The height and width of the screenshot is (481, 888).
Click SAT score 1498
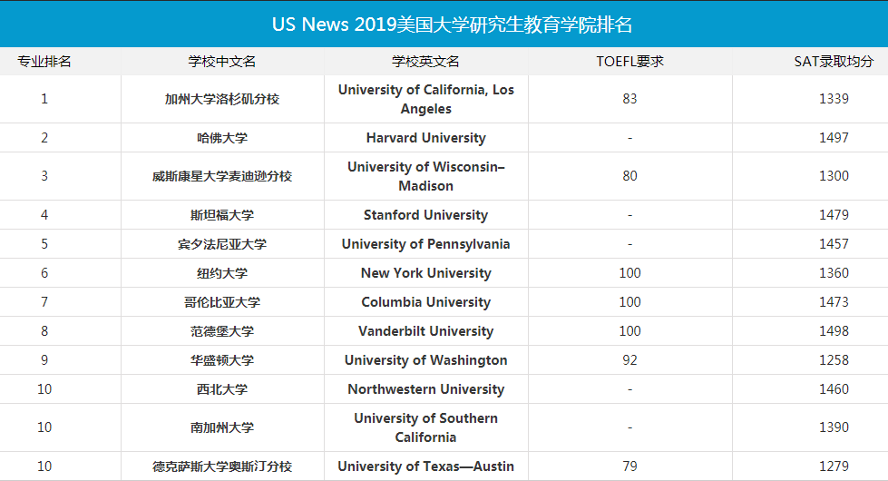(834, 331)
